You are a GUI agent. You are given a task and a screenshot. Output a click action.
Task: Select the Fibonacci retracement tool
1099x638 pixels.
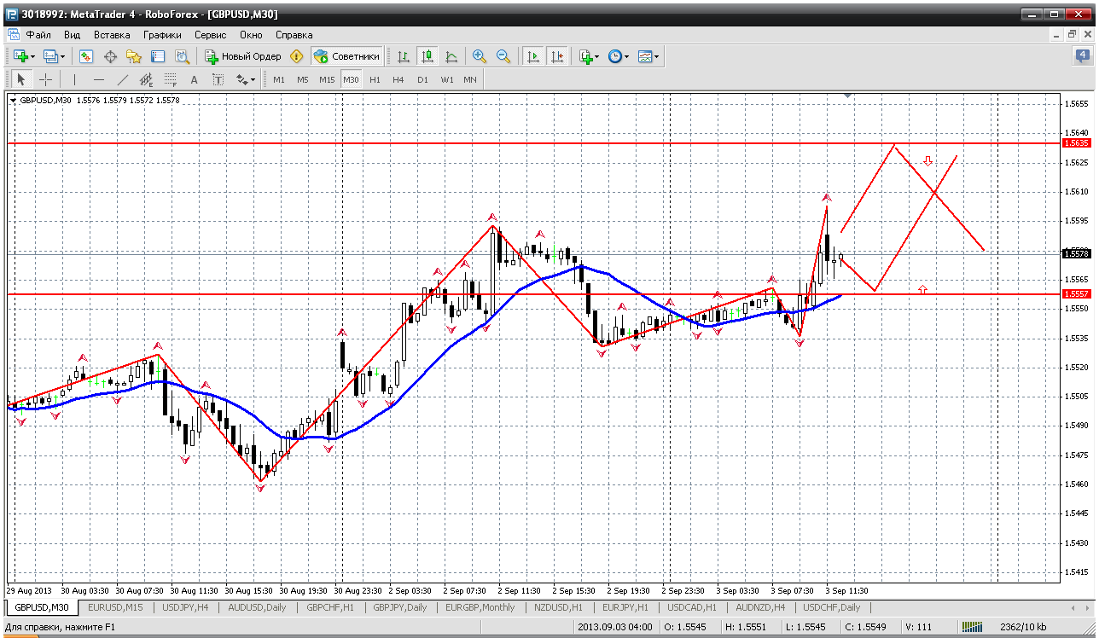[x=170, y=79]
